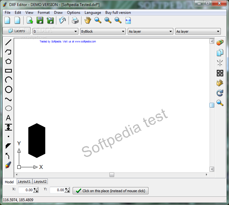Select the Line drawing tool
The height and width of the screenshot is (205, 229).
coord(8,42)
